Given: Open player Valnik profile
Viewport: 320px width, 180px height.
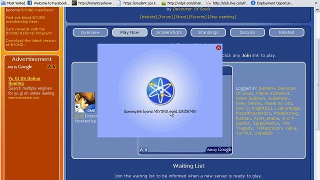Looking at the screenshot, I should (x=291, y=128).
